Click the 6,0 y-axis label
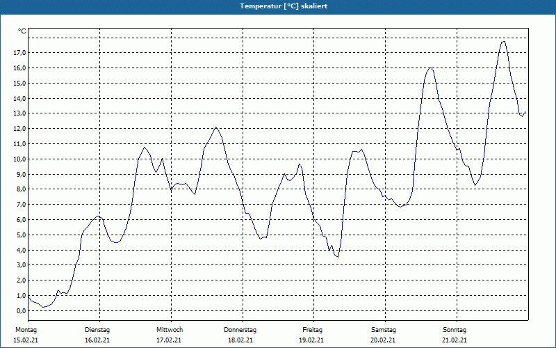This screenshot has height=348, width=556. coord(21,219)
